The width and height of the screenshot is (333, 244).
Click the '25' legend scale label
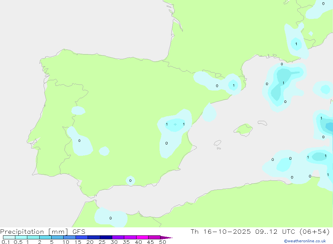102,242
